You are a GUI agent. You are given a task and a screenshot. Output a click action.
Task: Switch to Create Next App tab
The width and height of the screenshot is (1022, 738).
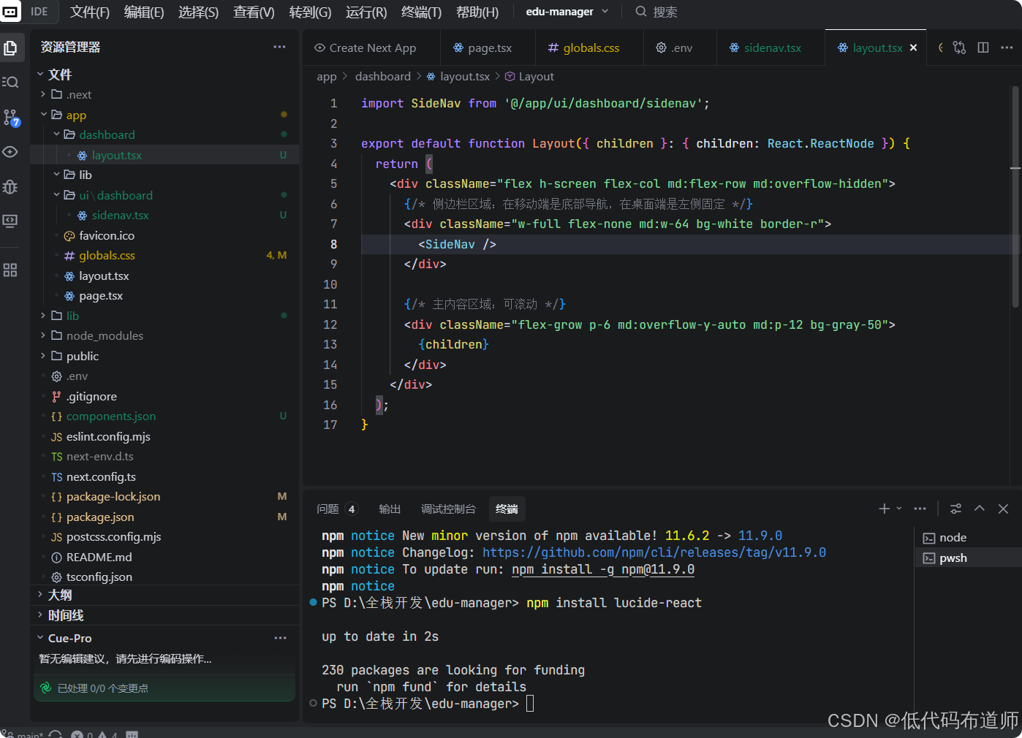(x=371, y=47)
